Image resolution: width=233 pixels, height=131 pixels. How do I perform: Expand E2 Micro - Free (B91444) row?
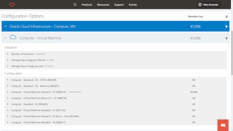click(x=8, y=116)
